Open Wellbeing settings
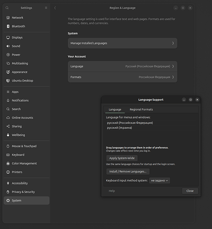The image size is (212, 229). pyautogui.click(x=26, y=135)
